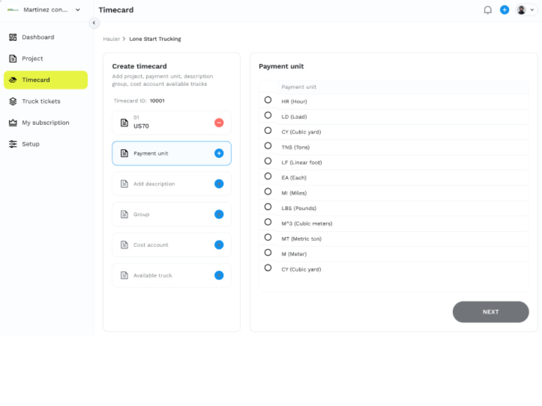Click the Project document icon

point(13,58)
